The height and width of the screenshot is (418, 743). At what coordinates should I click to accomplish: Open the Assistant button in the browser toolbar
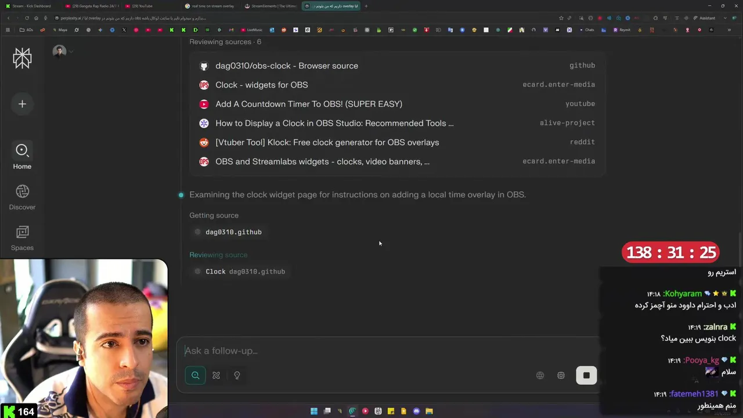click(x=705, y=18)
